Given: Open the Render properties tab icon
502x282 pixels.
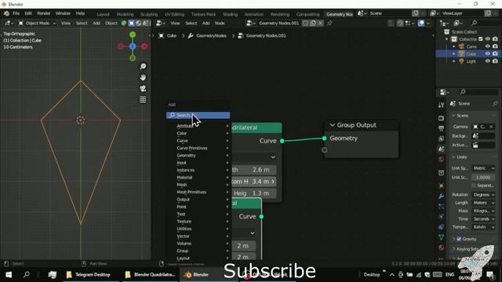Looking at the screenshot, I should click(x=441, y=118).
